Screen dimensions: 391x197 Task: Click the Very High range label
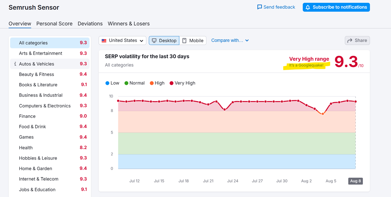[x=309, y=59]
